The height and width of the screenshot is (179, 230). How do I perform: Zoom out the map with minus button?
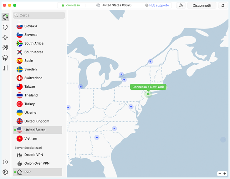(220, 174)
